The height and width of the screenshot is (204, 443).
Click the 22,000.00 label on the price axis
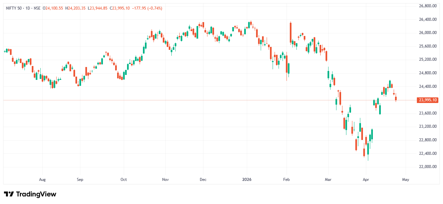coord(428,167)
